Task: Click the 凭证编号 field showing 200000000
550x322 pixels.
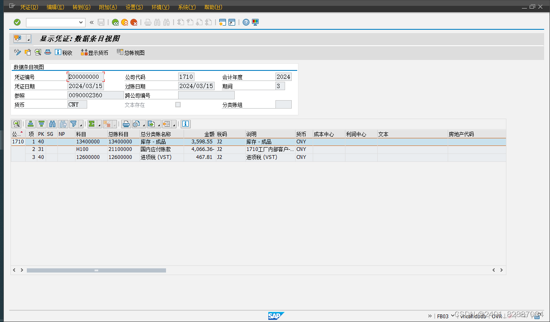Action: pos(86,77)
